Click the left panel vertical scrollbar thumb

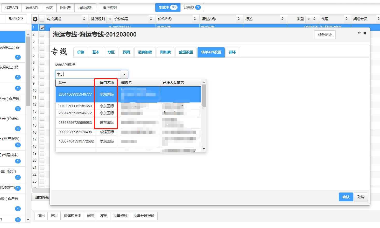coord(28,71)
